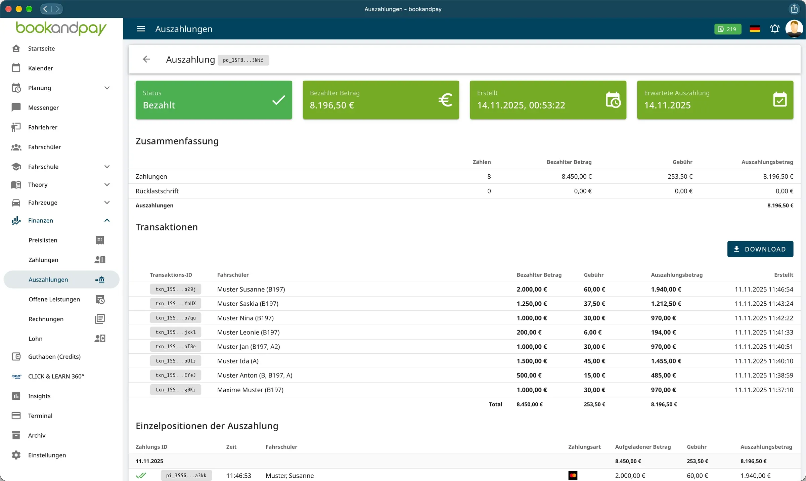The height and width of the screenshot is (481, 806).
Task: Navigate back with title bar left chevron
Action: coord(46,9)
